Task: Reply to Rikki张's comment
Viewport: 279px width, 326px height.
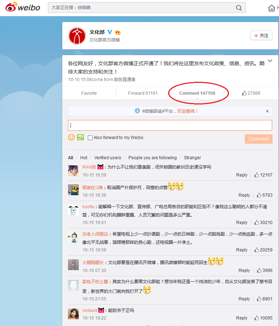Action: click(x=242, y=175)
